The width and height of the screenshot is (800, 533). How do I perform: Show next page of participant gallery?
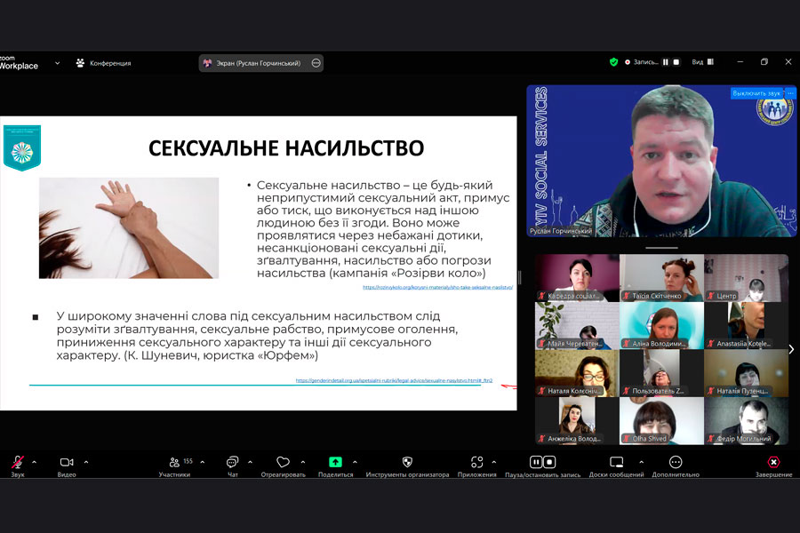[791, 349]
